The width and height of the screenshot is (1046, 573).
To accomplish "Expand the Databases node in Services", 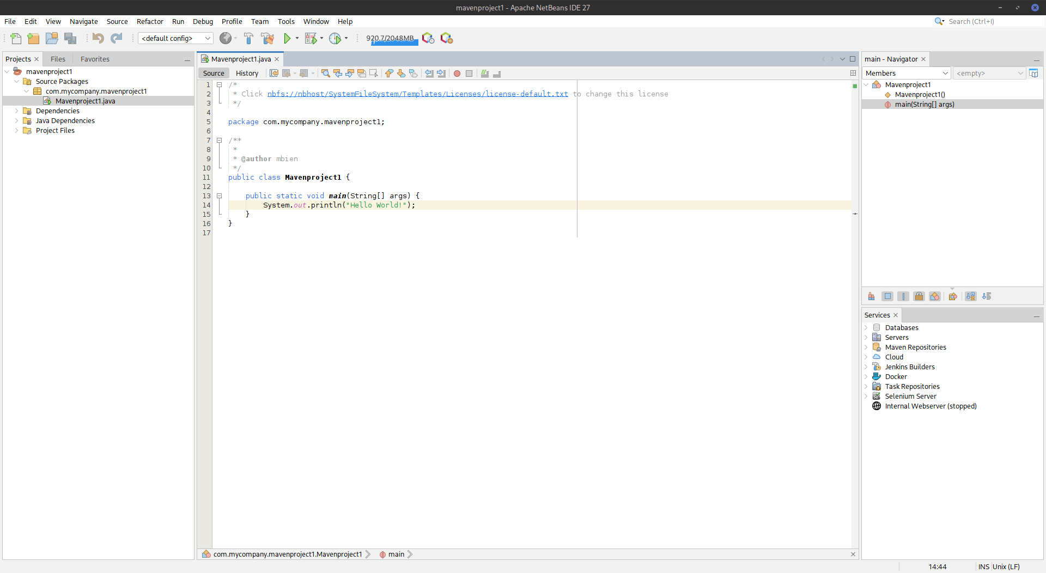I will 866,328.
